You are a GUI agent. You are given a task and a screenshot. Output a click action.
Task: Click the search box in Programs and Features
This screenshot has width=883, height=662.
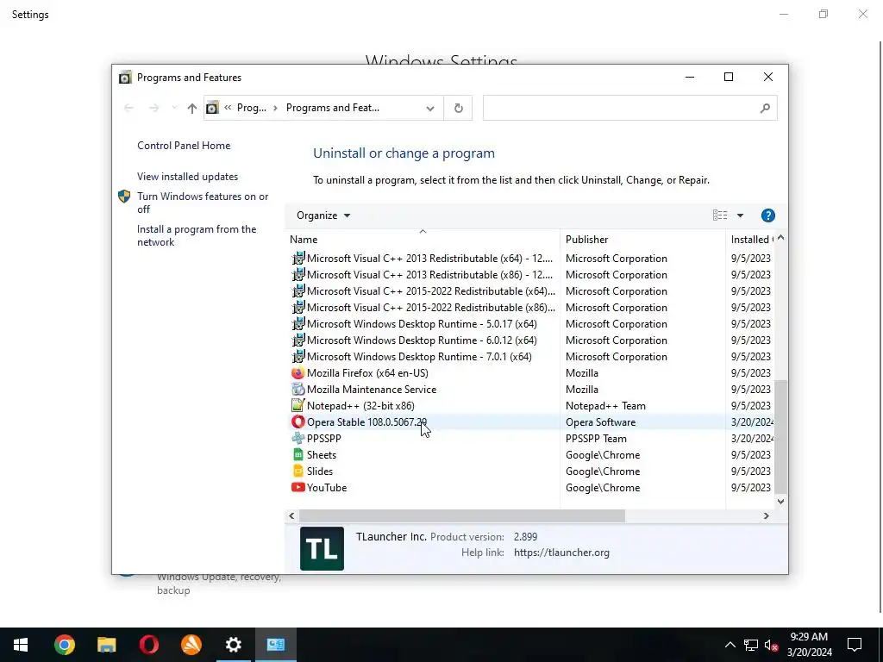pyautogui.click(x=629, y=108)
